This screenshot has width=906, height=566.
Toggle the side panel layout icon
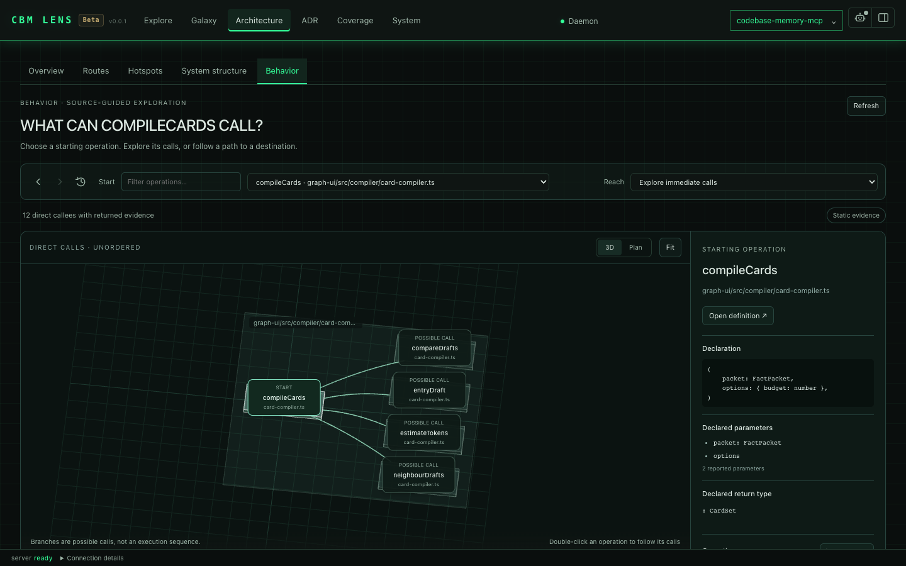pyautogui.click(x=883, y=18)
